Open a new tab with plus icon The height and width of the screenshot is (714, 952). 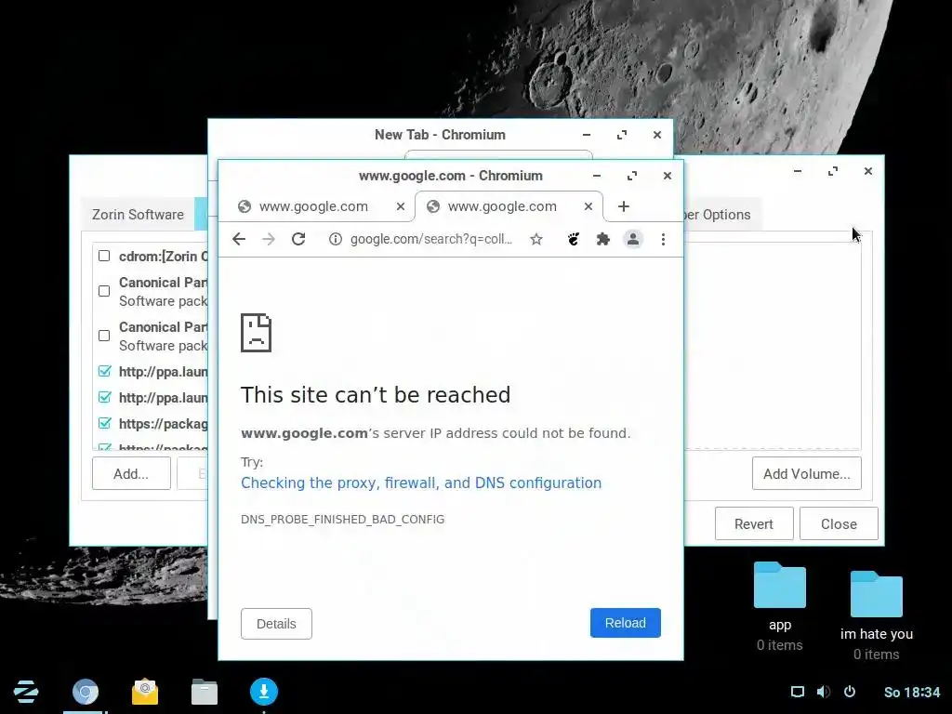(x=624, y=206)
